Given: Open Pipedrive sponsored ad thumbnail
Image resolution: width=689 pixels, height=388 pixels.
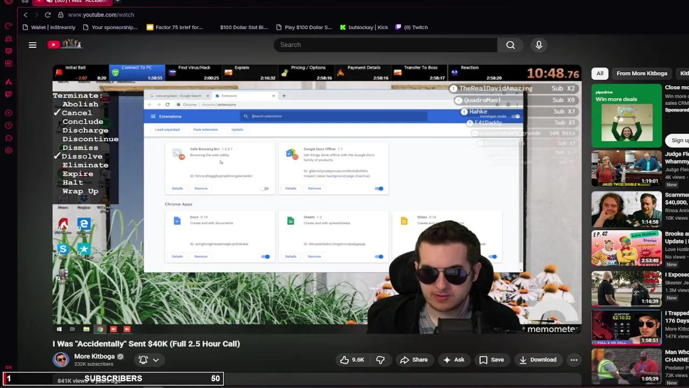Looking at the screenshot, I should tap(626, 116).
